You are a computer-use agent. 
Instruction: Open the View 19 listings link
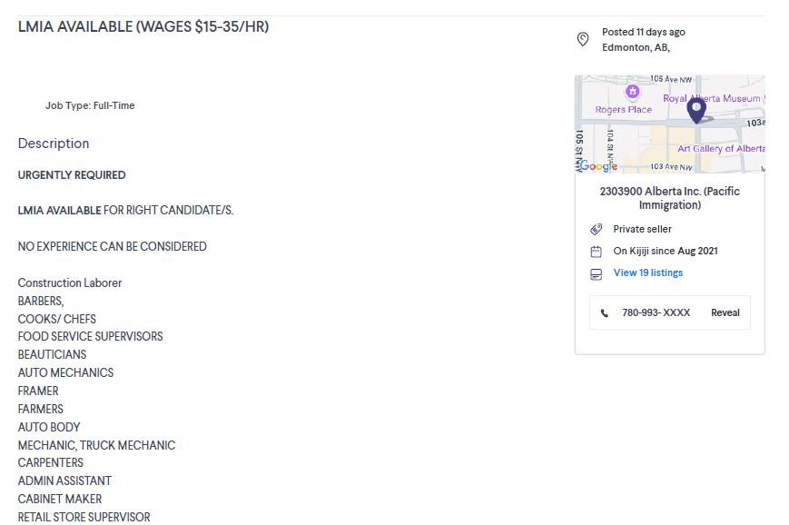pos(647,272)
